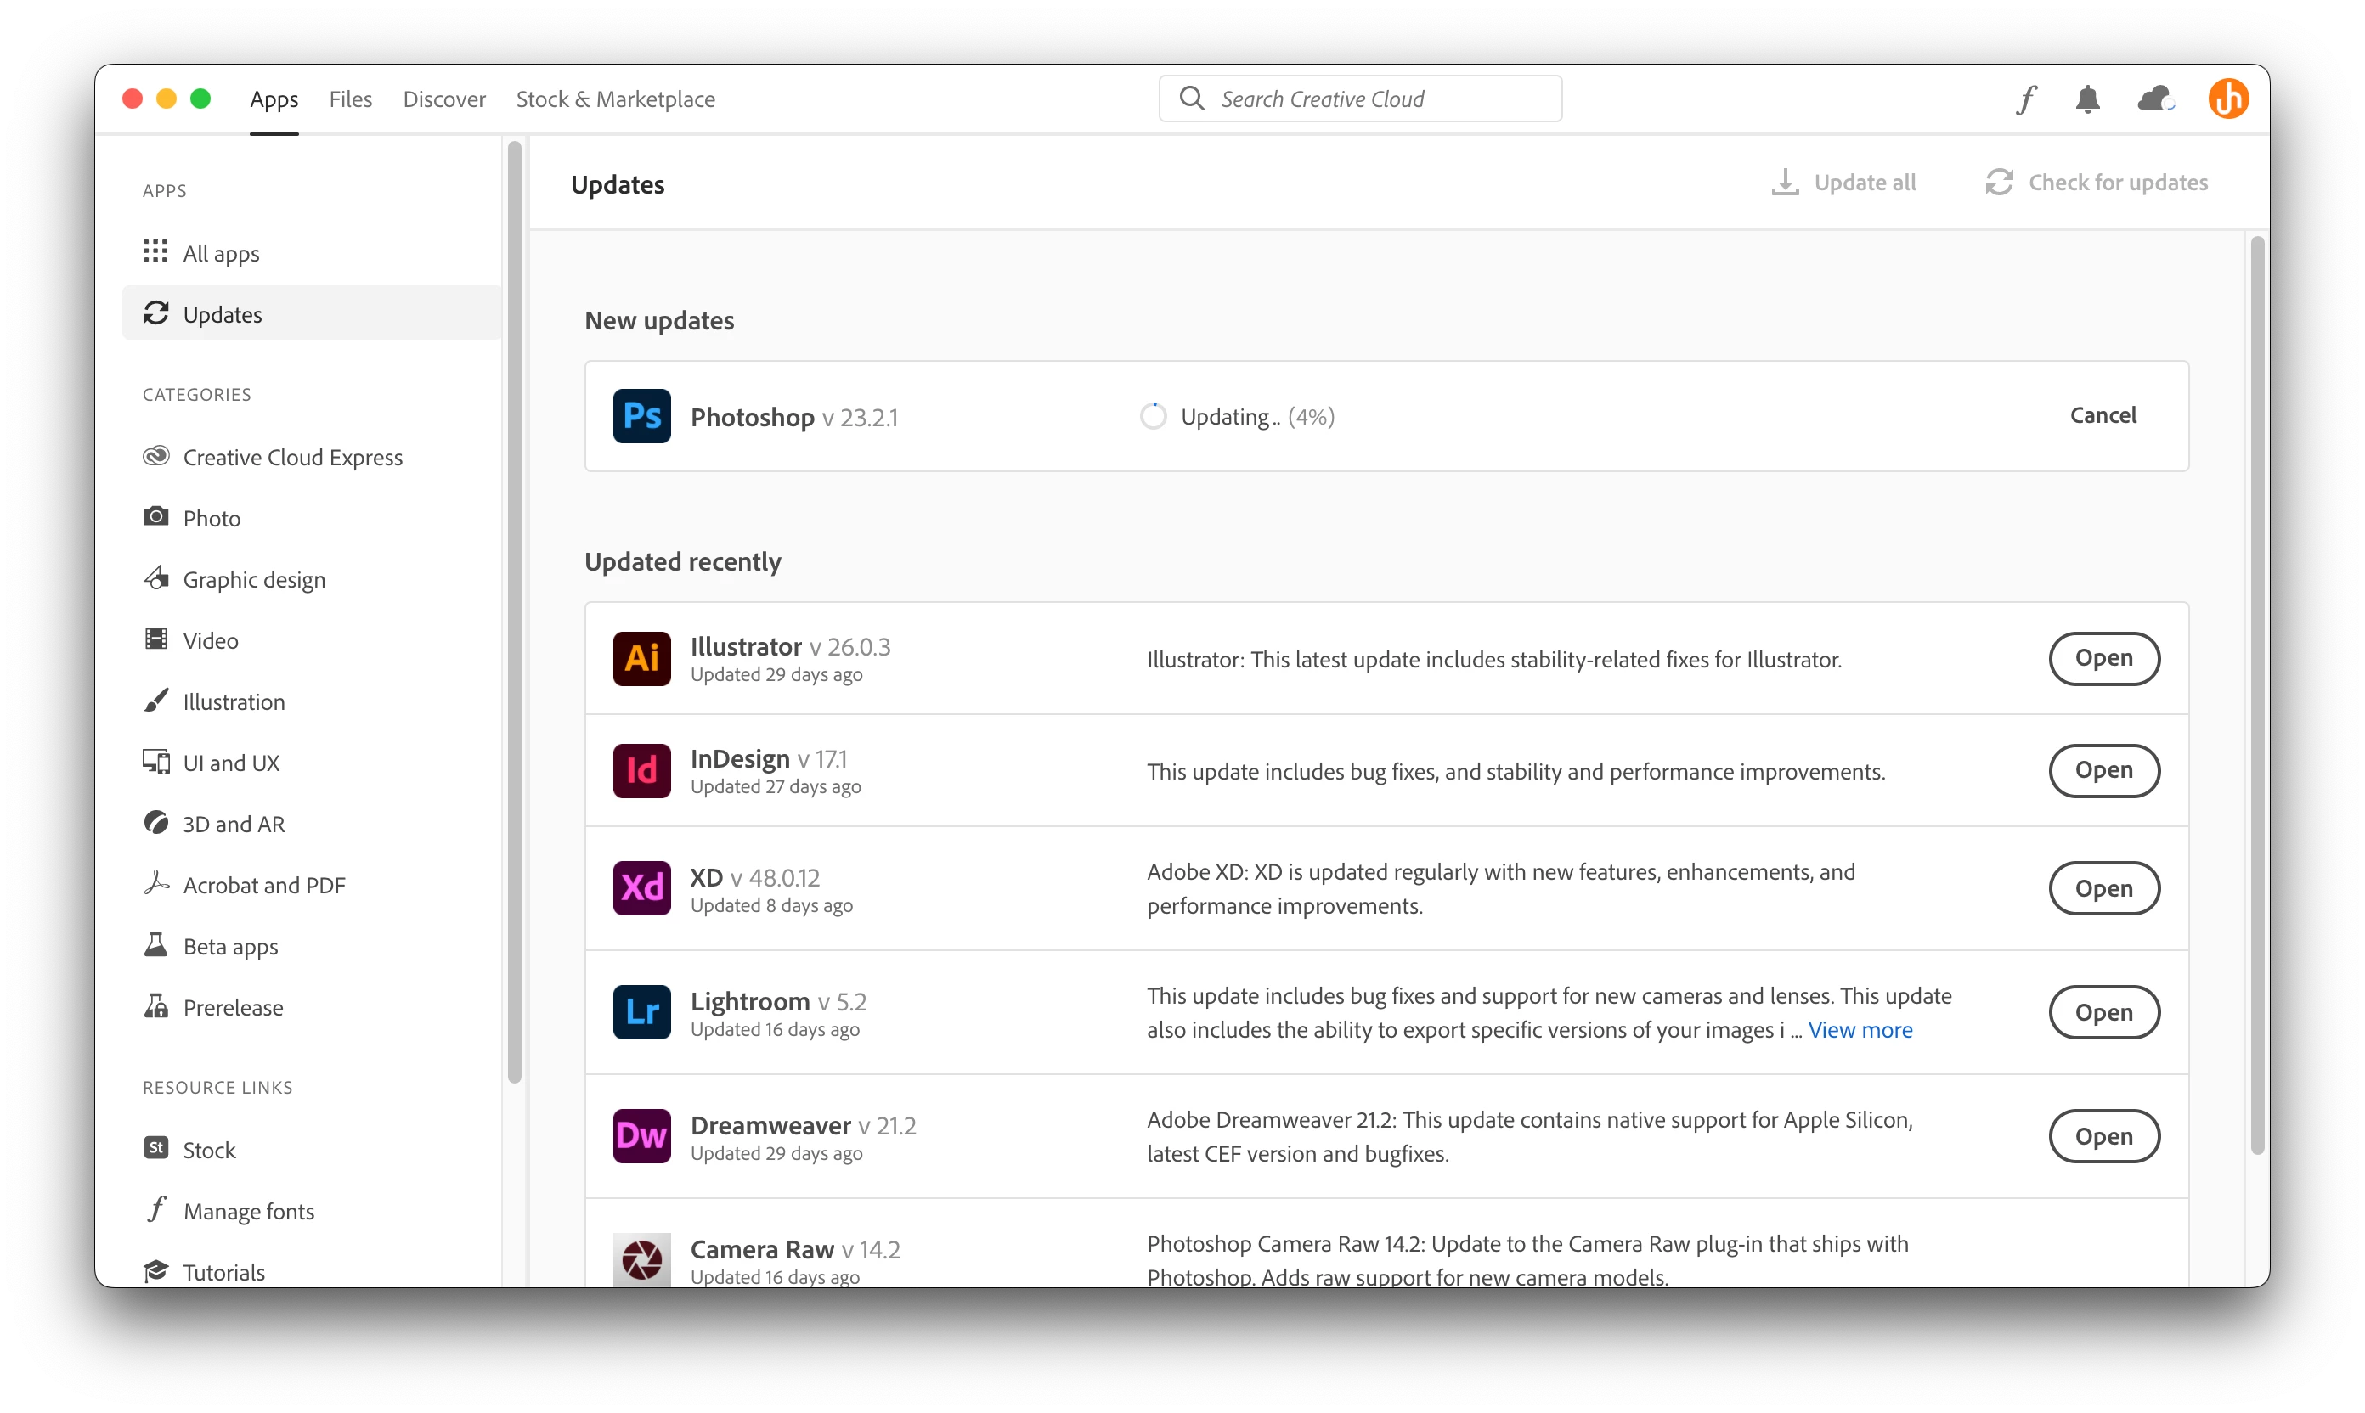
Task: Open the notifications bell
Action: 2087,99
